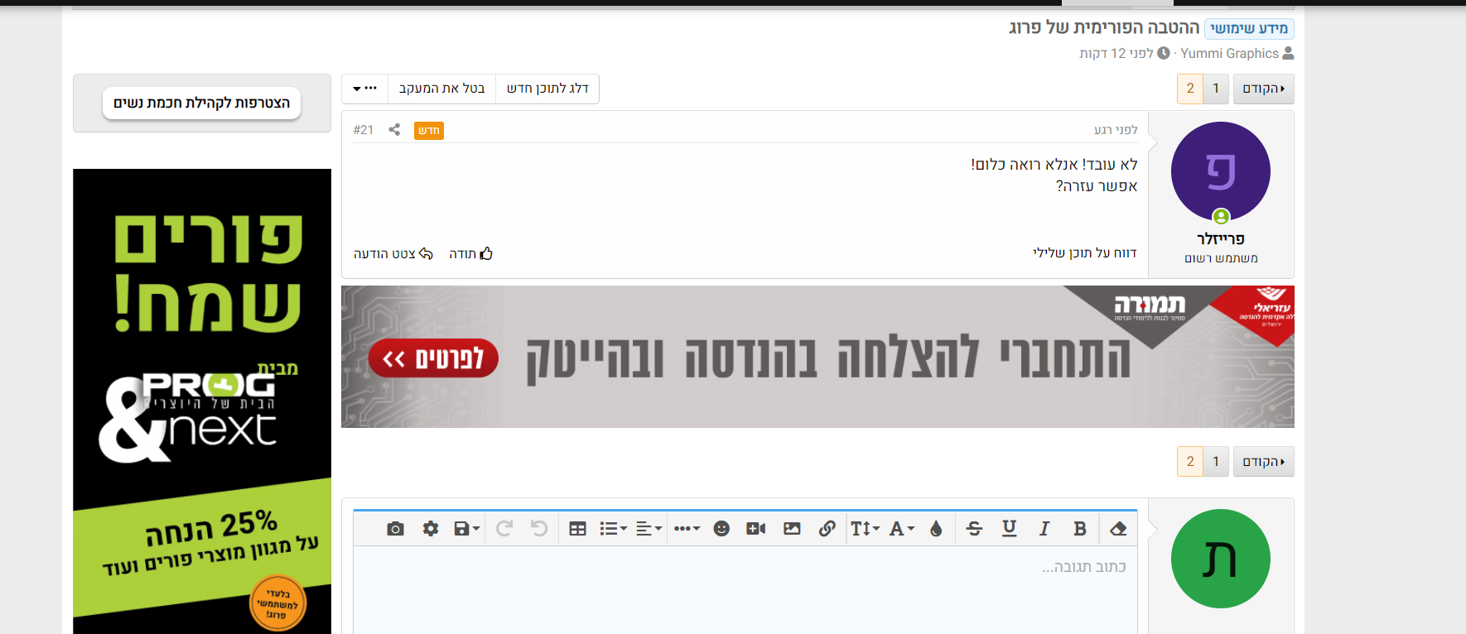1466x634 pixels.
Task: Open the Purim Prog&next sidebar ad
Action: point(202,401)
